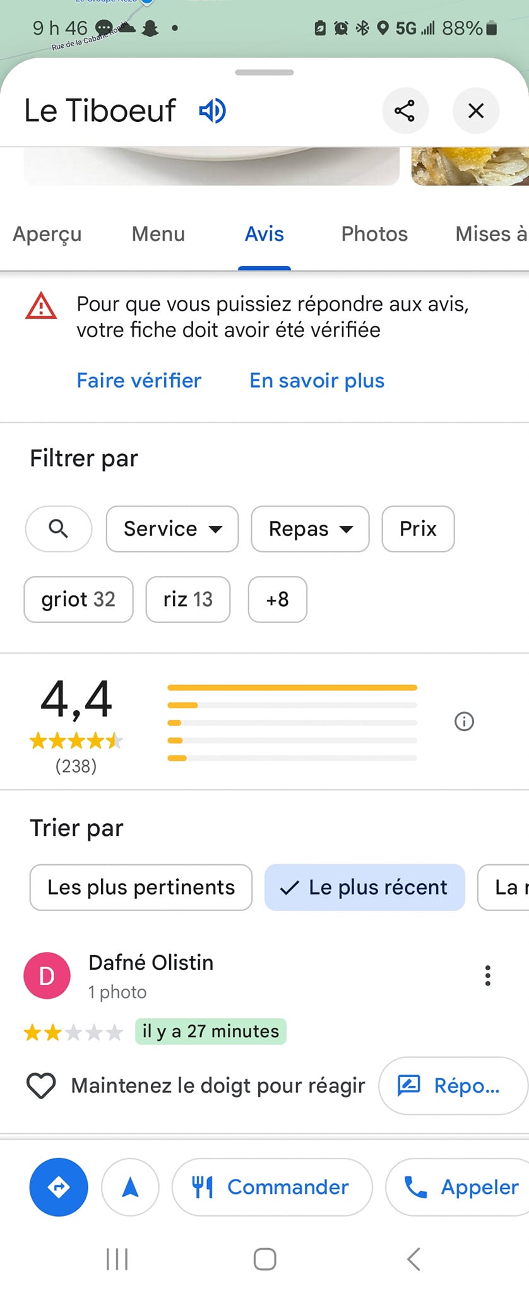529x1293 pixels.
Task: Switch to the Menu tab
Action: (x=158, y=234)
